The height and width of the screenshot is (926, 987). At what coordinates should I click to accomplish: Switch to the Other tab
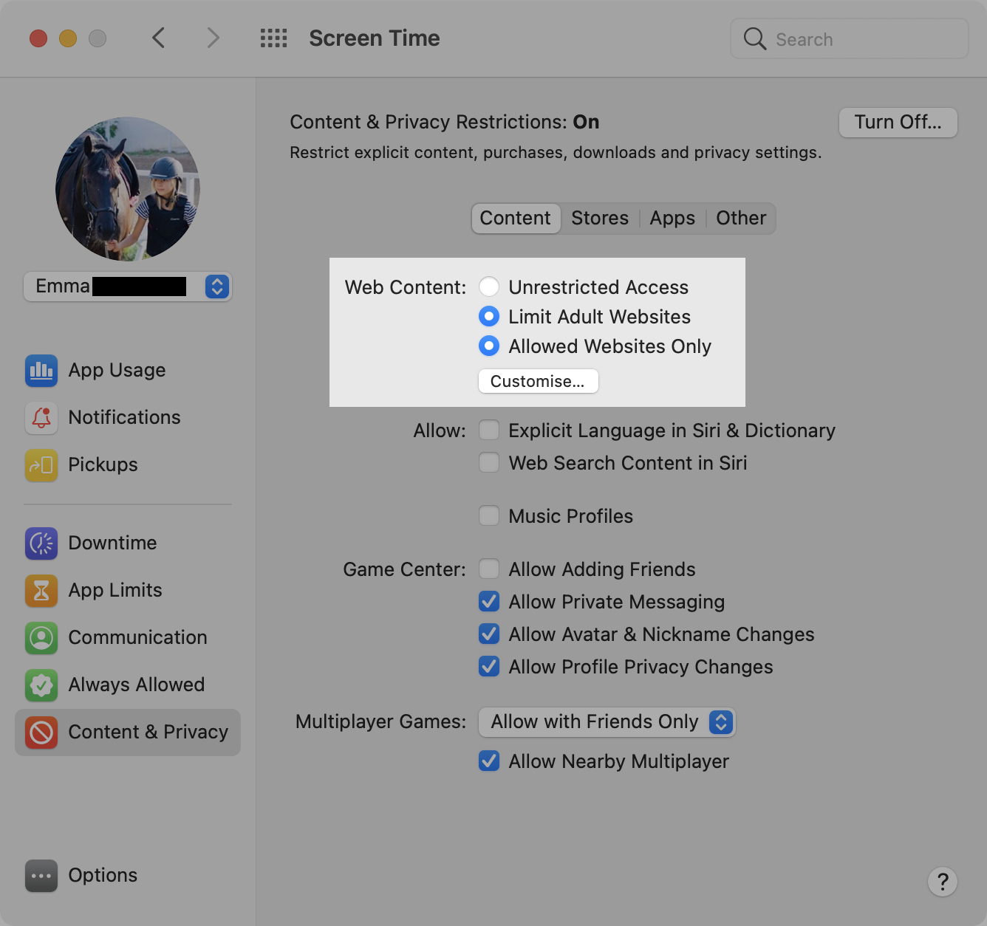click(741, 219)
